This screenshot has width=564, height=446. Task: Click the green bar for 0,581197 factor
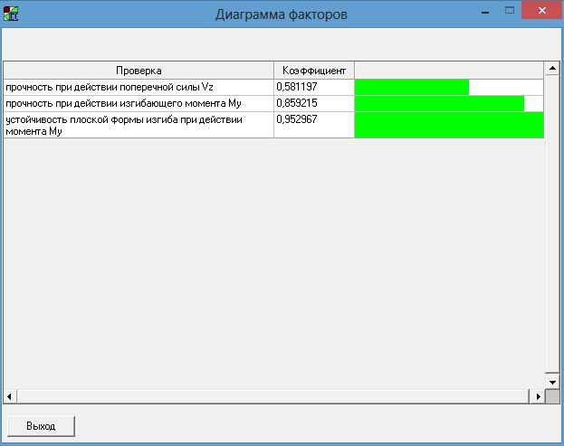(x=411, y=87)
